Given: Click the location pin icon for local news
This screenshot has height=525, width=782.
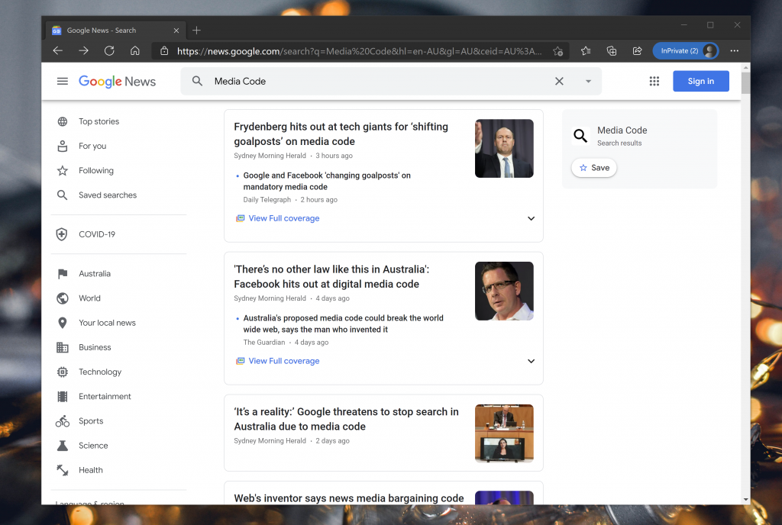Looking at the screenshot, I should click(x=63, y=323).
